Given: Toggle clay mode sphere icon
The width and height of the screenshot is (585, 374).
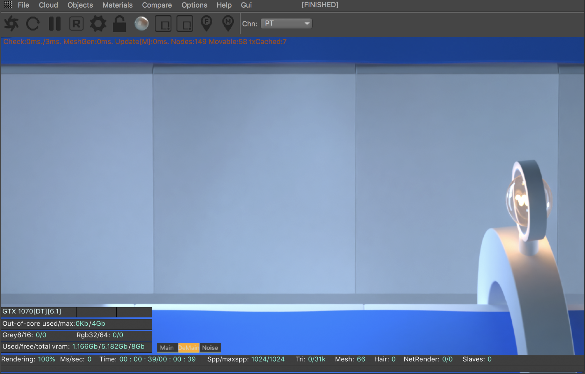Looking at the screenshot, I should click(x=141, y=24).
